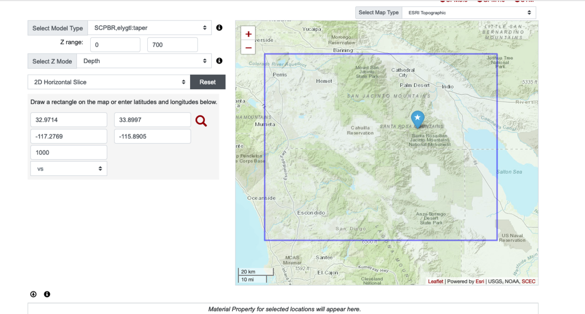Open the Select Model Type dropdown
Image resolution: width=585 pixels, height=314 pixels.
(150, 28)
